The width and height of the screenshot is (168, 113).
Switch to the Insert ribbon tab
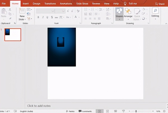click(x=25, y=4)
